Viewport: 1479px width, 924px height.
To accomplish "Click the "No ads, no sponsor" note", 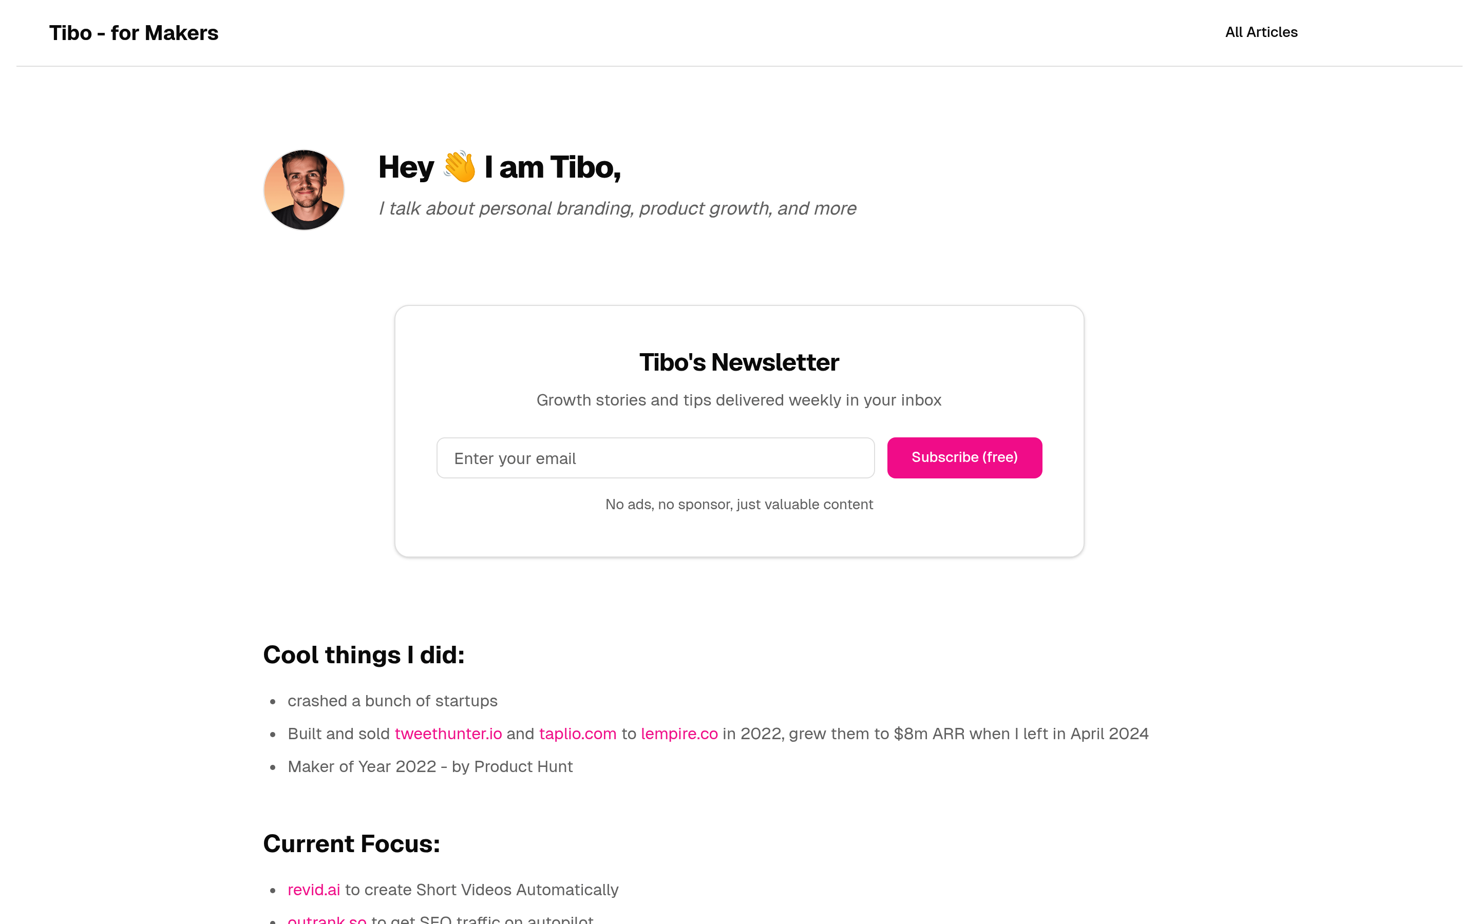I will coord(739,504).
